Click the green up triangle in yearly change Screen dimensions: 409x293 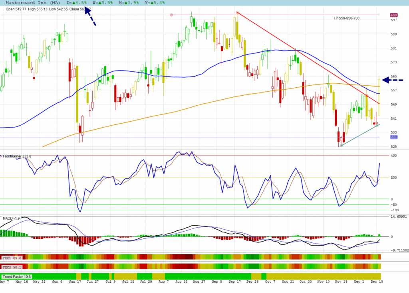145,3
